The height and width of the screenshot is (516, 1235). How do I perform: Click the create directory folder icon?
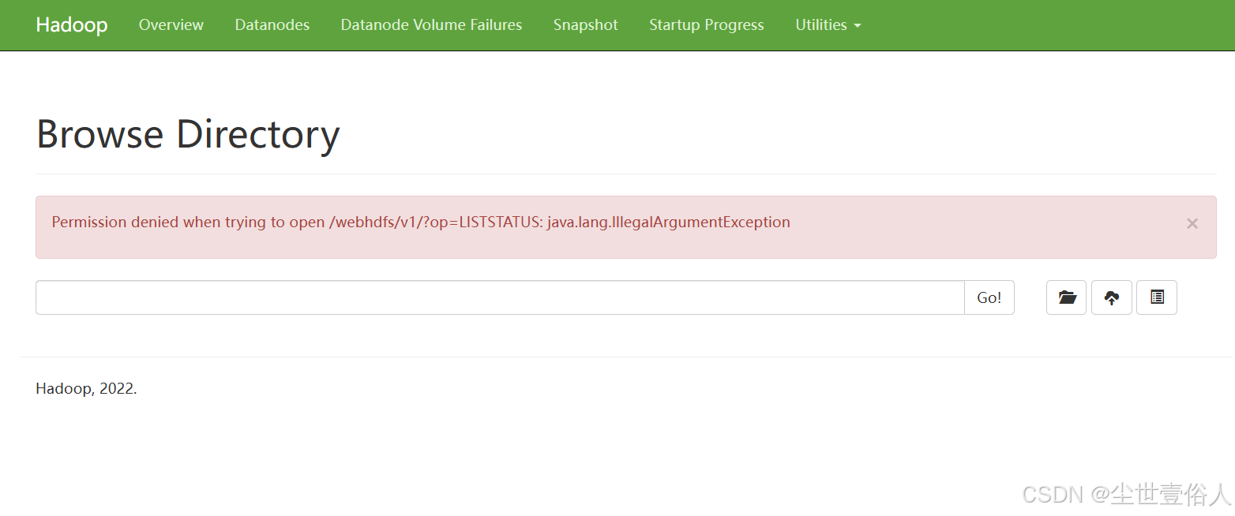pyautogui.click(x=1066, y=297)
